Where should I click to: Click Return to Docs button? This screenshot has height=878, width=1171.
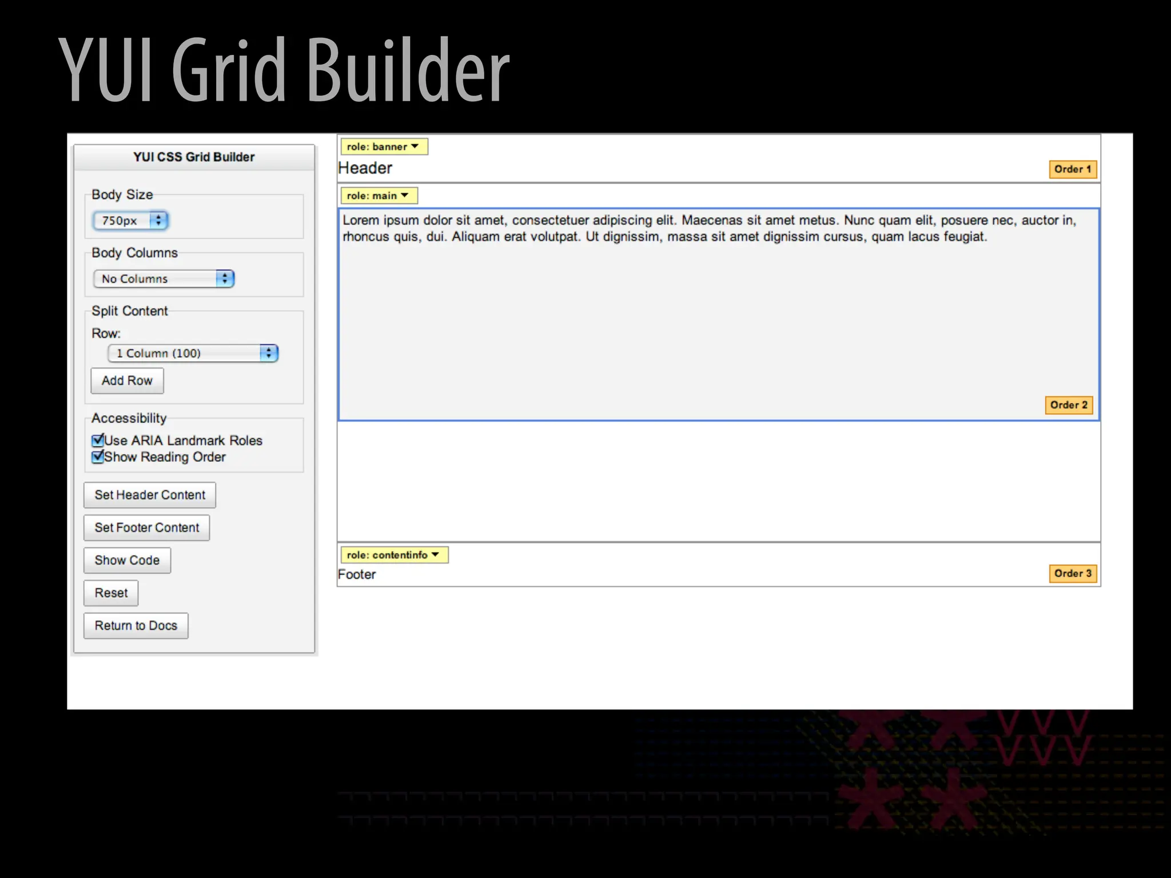coord(136,625)
